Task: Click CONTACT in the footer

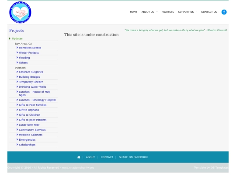Action: [x=107, y=157]
